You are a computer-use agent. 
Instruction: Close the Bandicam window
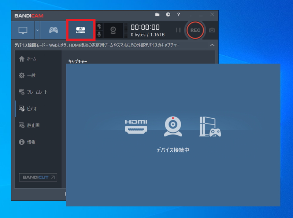(x=212, y=14)
